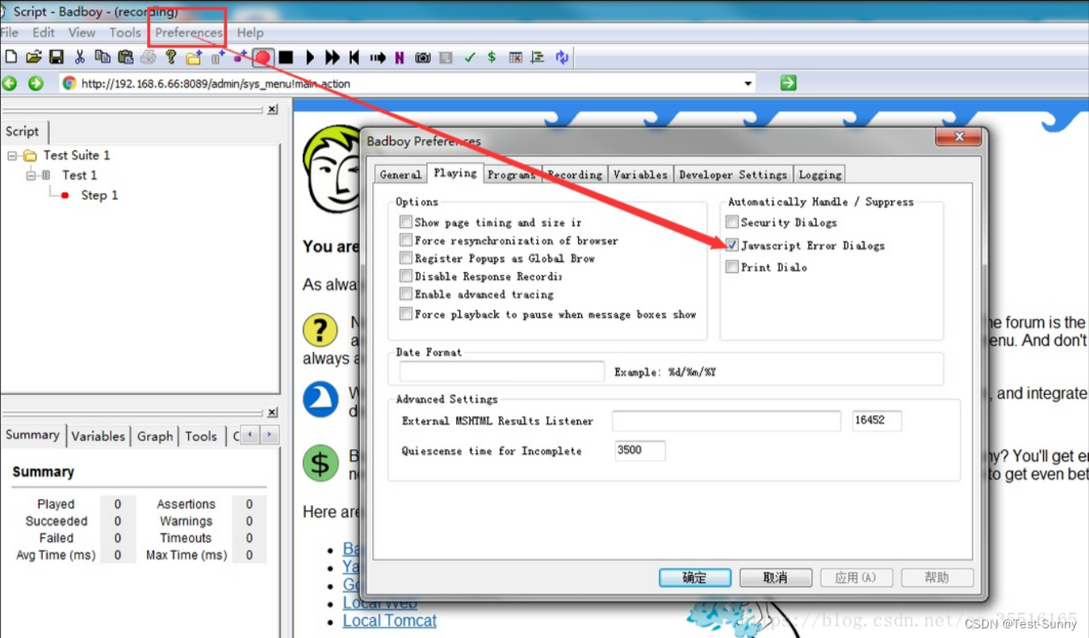Click the listener port field showing 16452

click(x=877, y=421)
